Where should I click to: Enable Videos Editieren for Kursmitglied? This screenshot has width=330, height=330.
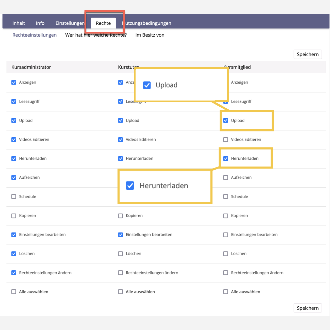point(225,140)
